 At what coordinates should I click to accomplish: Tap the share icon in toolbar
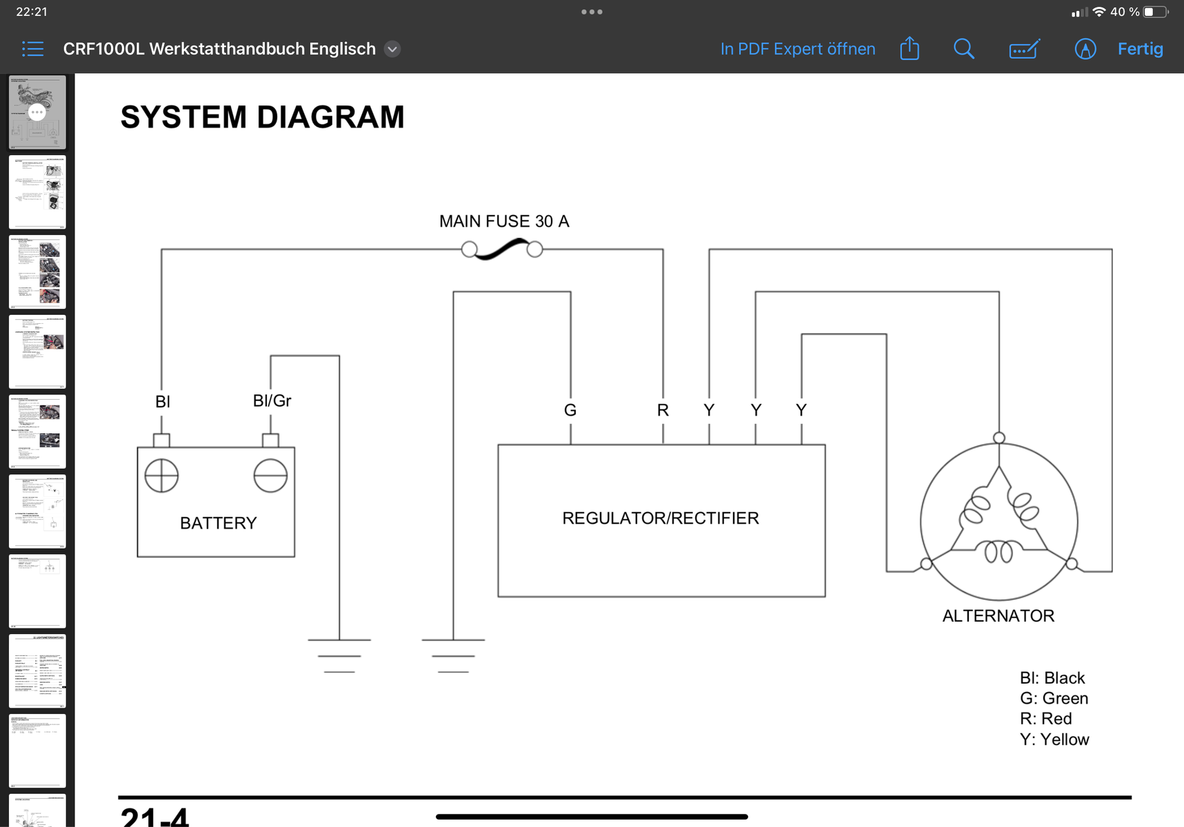[909, 49]
